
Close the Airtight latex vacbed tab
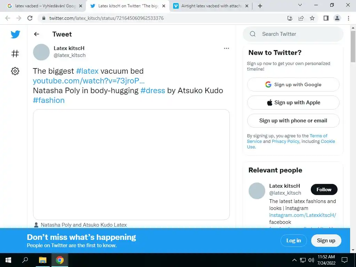click(x=247, y=6)
